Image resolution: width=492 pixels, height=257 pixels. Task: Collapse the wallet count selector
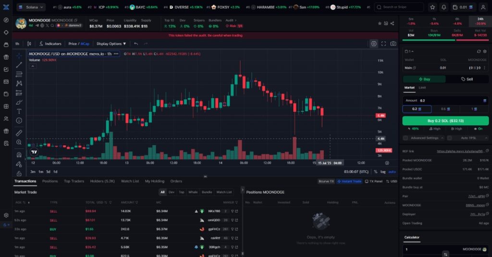(x=409, y=51)
